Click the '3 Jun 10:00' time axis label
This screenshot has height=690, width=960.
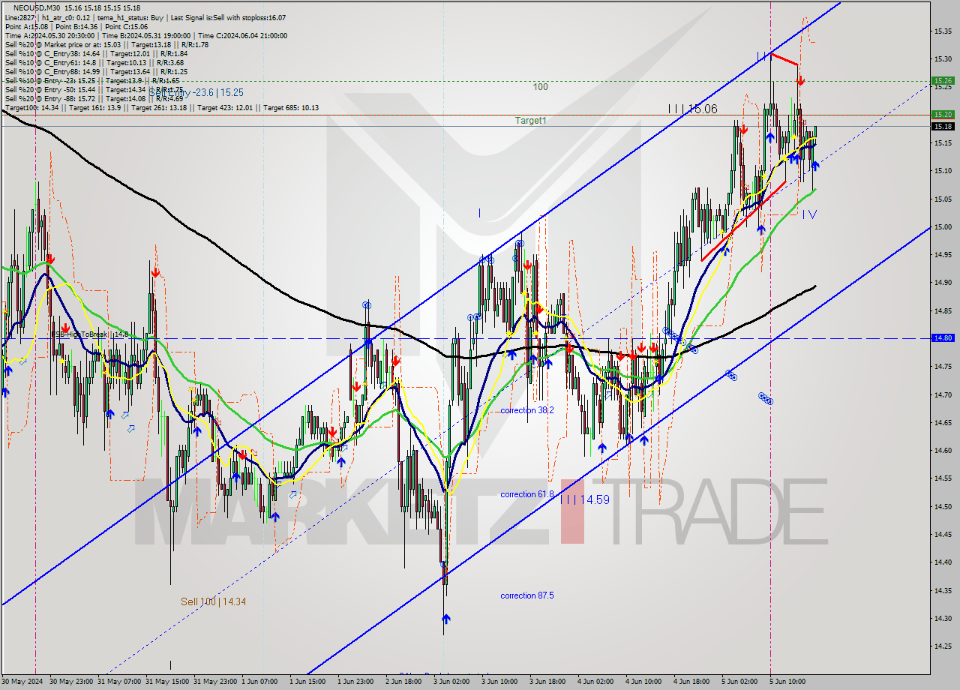pyautogui.click(x=501, y=682)
